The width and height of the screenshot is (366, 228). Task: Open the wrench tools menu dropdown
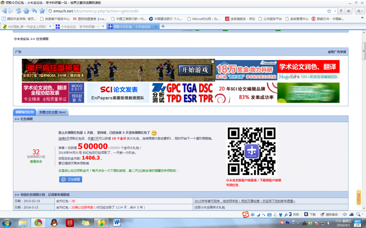point(359,11)
